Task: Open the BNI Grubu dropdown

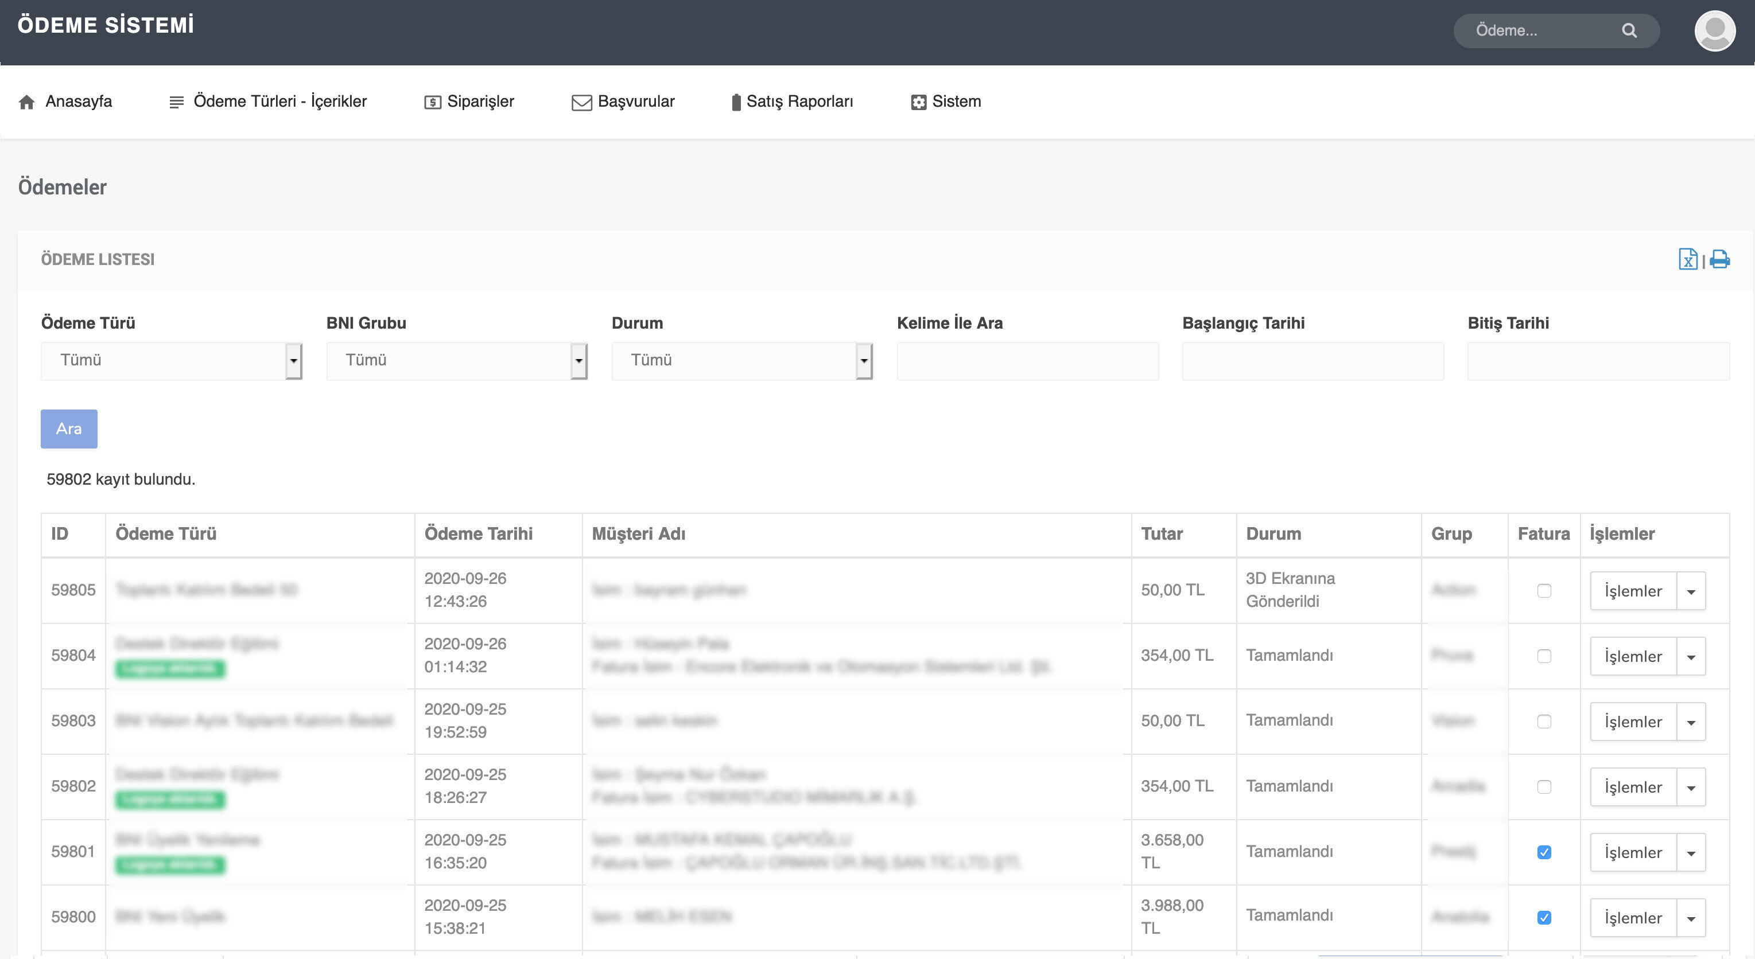Action: pos(456,360)
